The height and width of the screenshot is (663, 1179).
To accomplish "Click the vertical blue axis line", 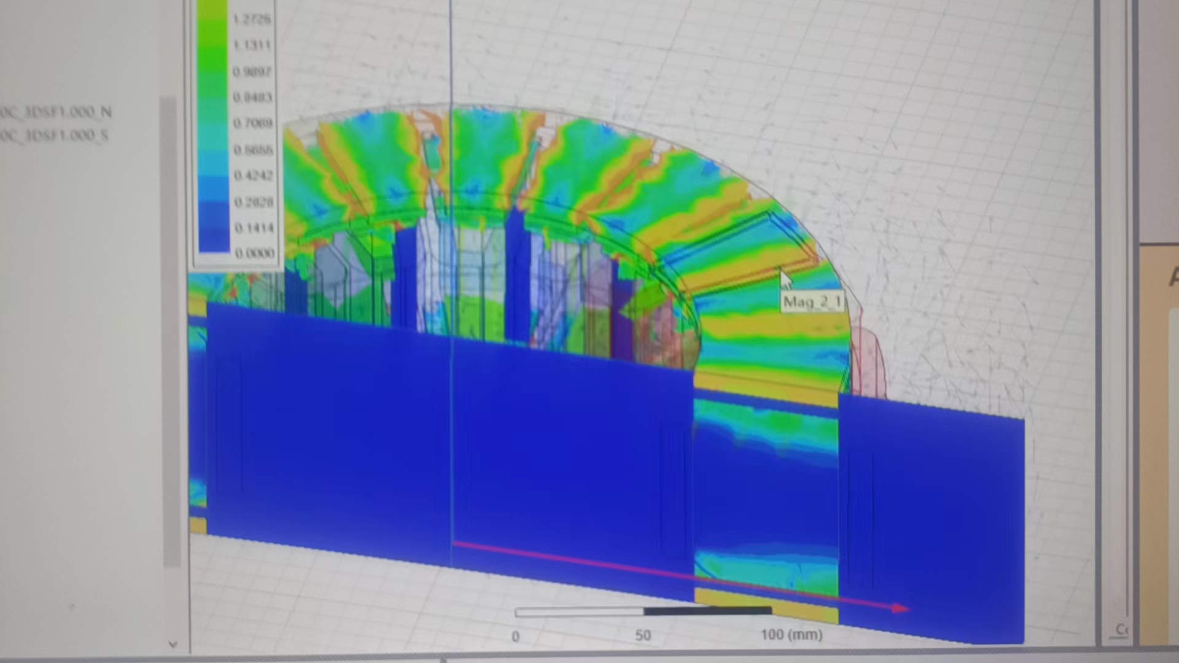I will (451, 282).
